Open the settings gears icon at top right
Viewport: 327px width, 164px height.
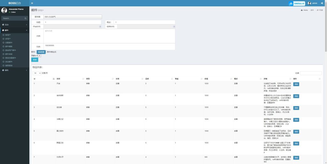point(322,3)
